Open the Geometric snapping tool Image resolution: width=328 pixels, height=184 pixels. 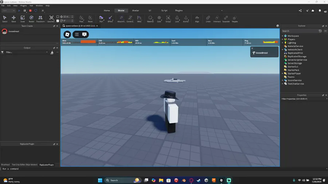tap(51, 19)
